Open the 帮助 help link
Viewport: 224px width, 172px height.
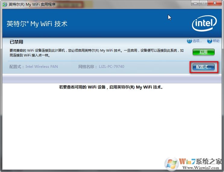point(216,41)
